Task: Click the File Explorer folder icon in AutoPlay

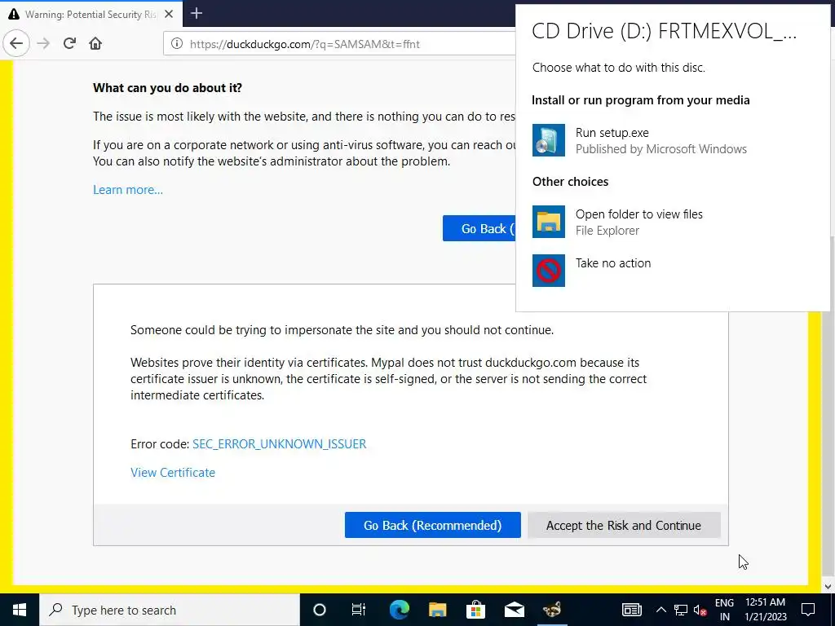Action: pyautogui.click(x=549, y=222)
